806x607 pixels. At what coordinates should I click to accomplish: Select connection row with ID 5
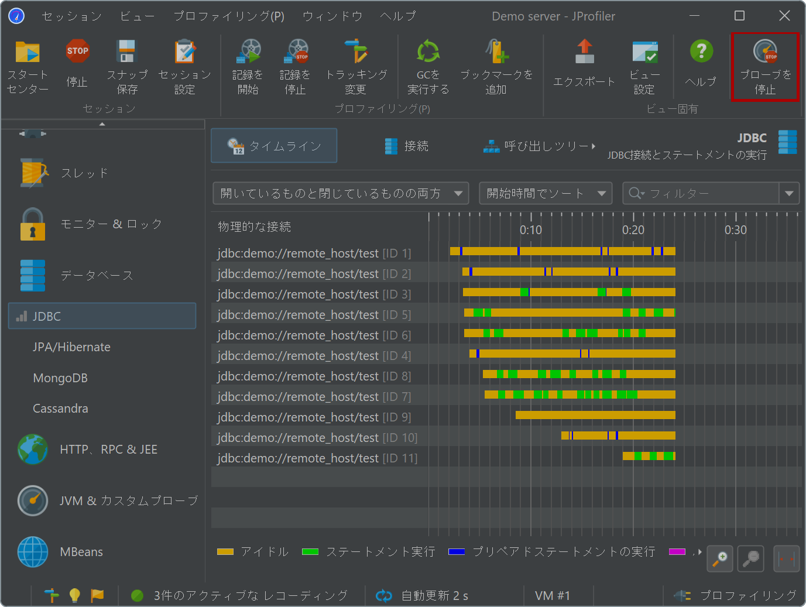[x=506, y=314]
